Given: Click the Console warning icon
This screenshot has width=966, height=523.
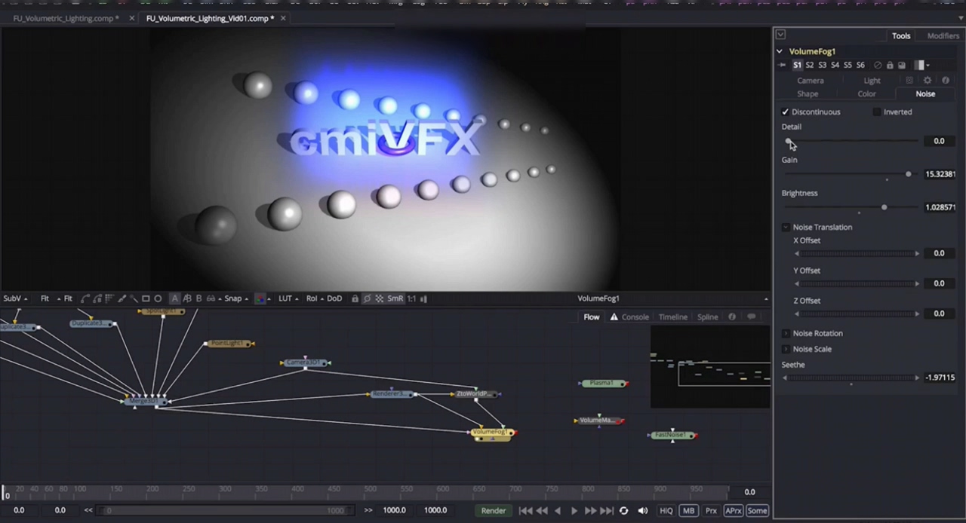Looking at the screenshot, I should 614,317.
